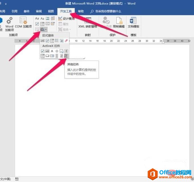Insert ActiveX Toggle Button control
Screen dimensions: 194x182
61,56
